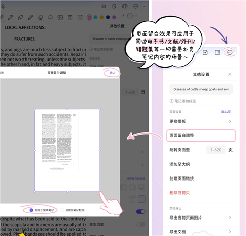246x236 pixels.
Task: Turn off the enabled blue toggle switch
Action: click(x=141, y=212)
